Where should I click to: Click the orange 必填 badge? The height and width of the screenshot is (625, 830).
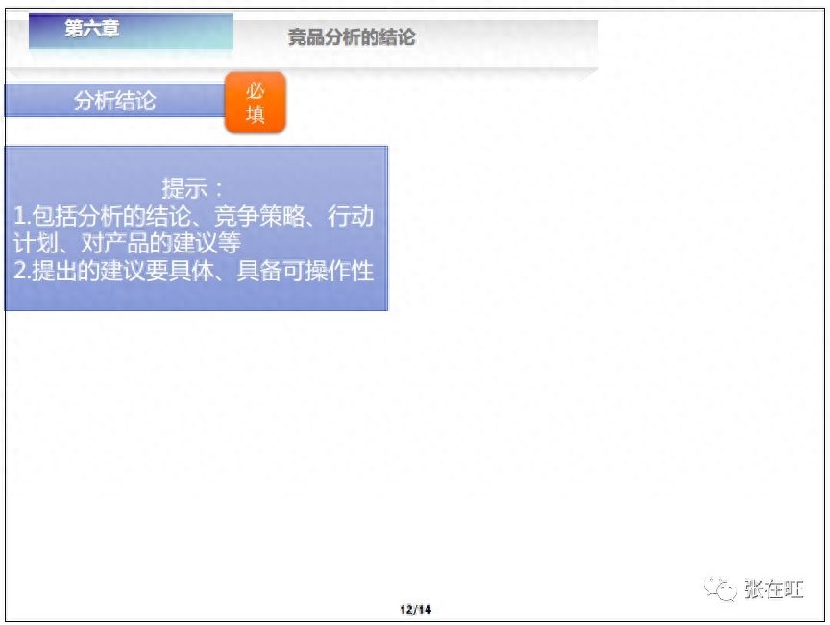256,103
